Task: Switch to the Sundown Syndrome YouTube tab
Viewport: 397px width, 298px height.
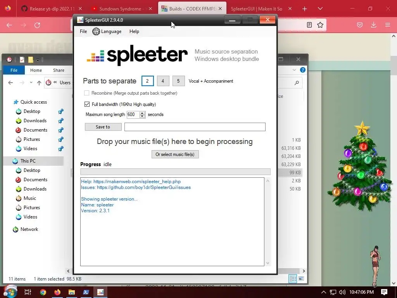Action: 121,9
